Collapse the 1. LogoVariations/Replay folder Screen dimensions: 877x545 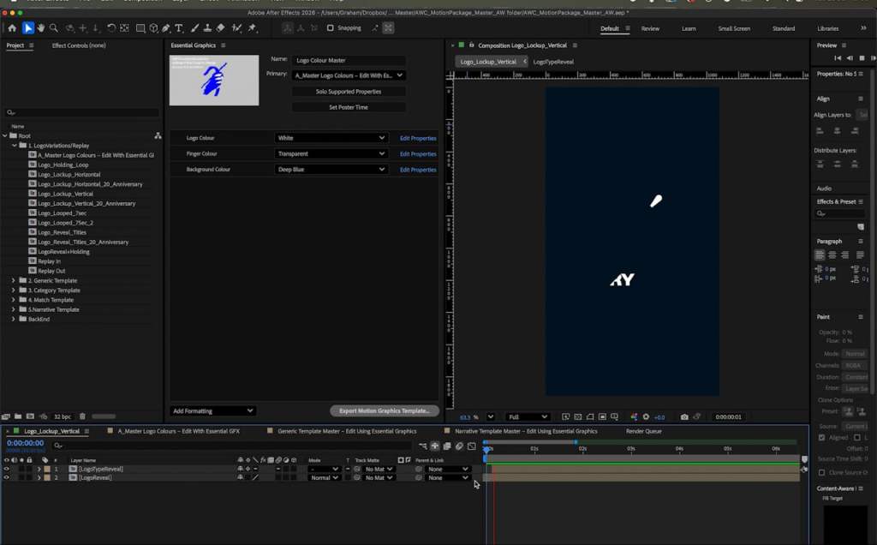tap(15, 145)
